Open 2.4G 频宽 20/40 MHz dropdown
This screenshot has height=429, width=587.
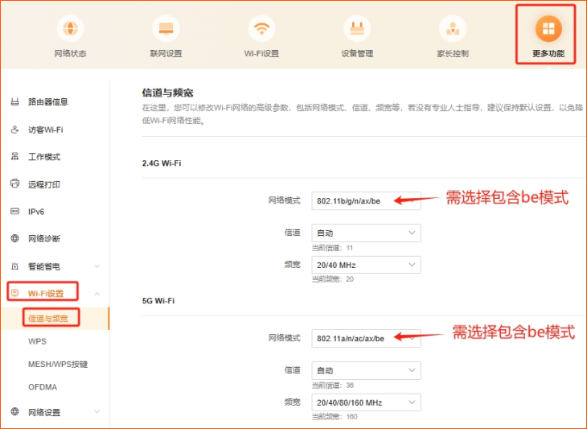click(366, 265)
